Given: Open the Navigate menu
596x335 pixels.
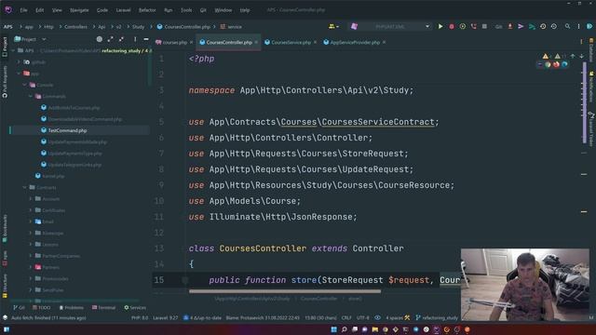Looking at the screenshot, I should point(79,10).
